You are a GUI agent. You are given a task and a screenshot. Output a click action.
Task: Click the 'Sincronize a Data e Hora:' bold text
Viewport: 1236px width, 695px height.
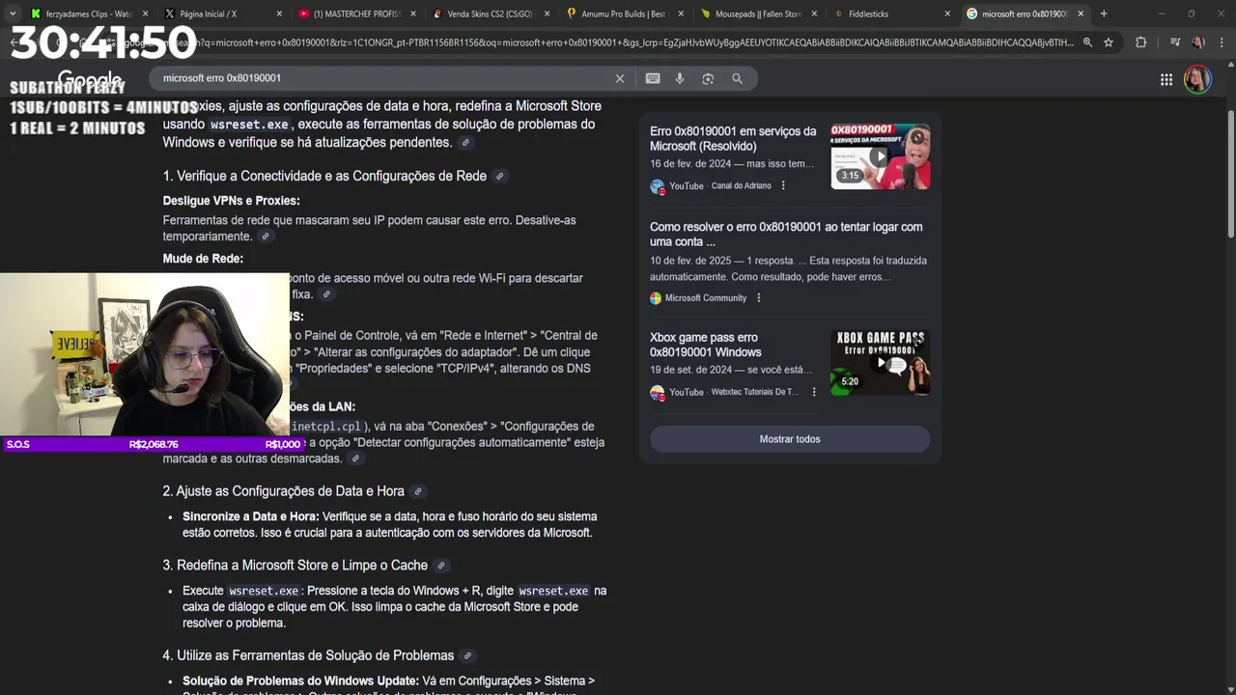click(251, 516)
